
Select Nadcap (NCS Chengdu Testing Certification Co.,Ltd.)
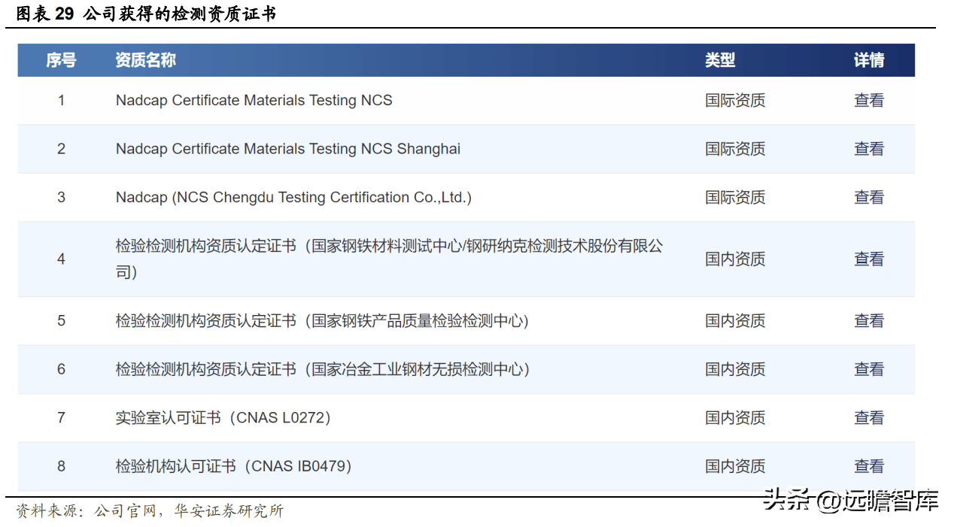(x=293, y=197)
